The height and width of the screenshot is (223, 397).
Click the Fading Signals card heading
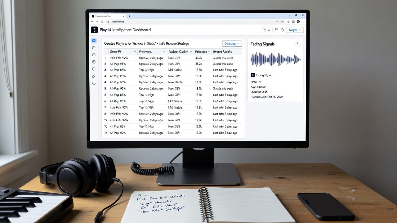pos(262,44)
